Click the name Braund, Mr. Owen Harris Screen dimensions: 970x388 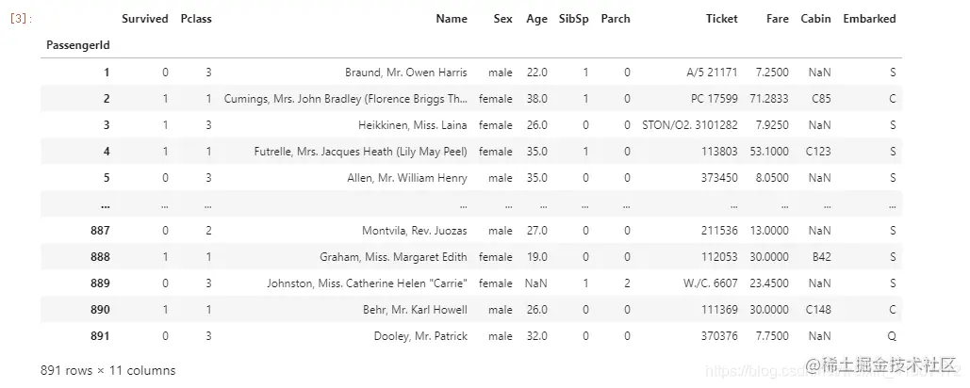pos(405,73)
